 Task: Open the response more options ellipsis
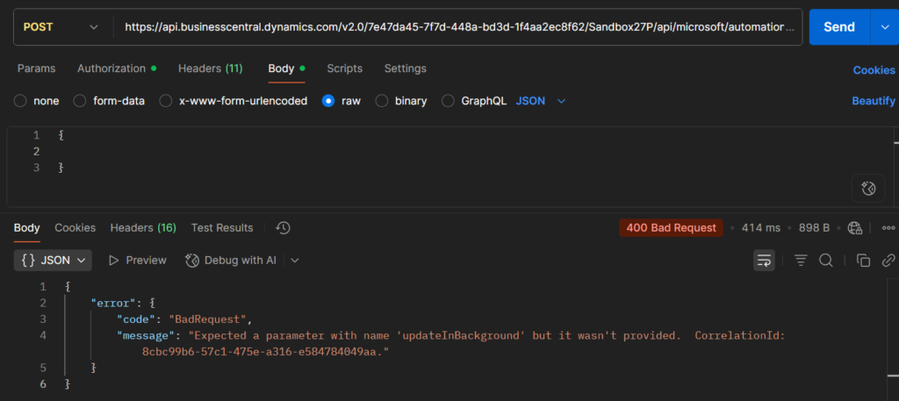pyautogui.click(x=888, y=228)
